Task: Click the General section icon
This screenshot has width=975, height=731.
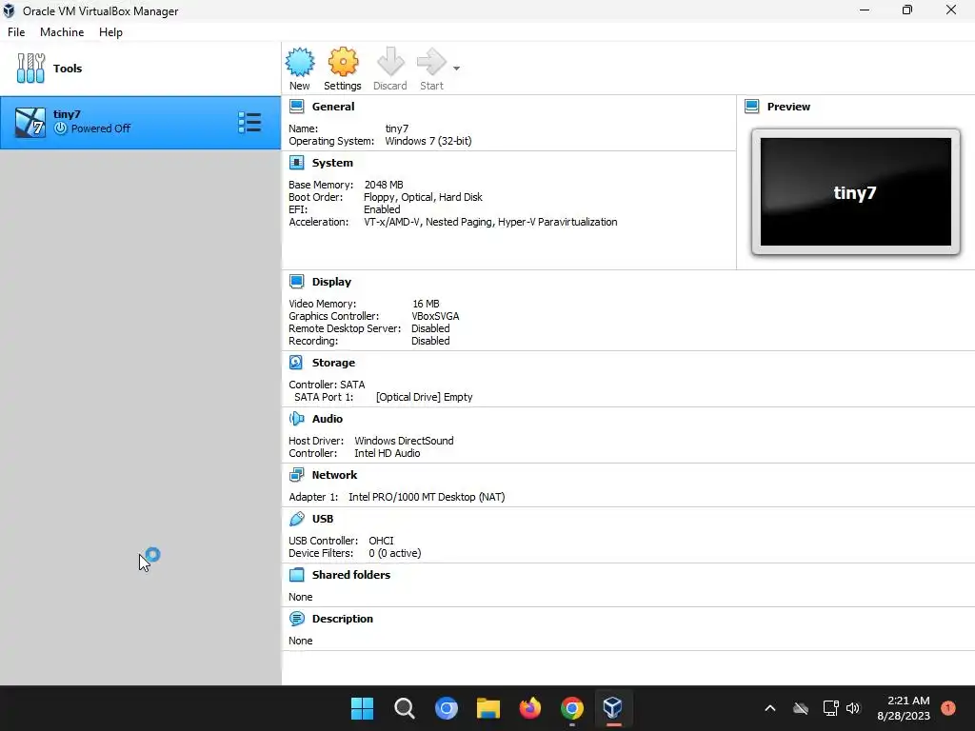Action: (x=297, y=107)
